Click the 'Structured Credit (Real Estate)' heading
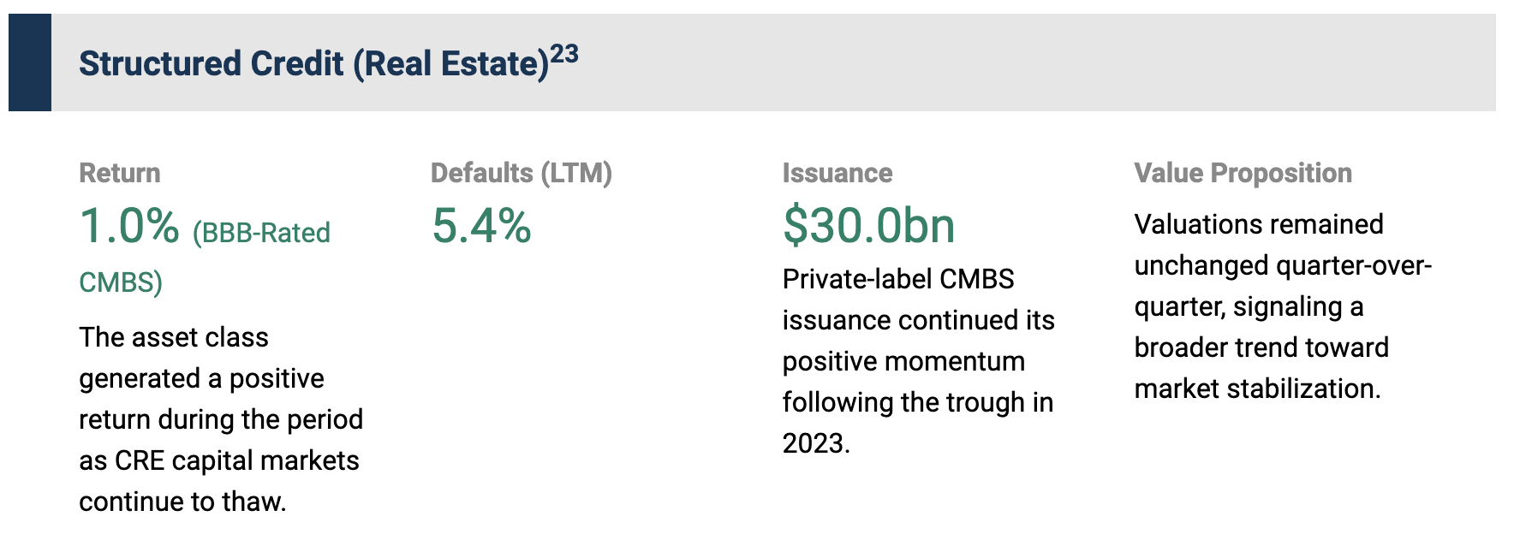 click(313, 64)
